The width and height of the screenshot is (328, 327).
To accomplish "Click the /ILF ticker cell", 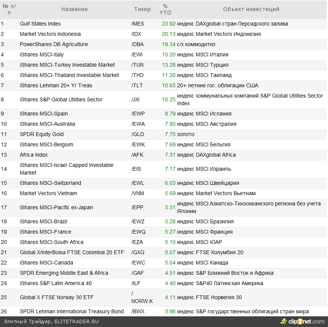I will tap(136, 283).
